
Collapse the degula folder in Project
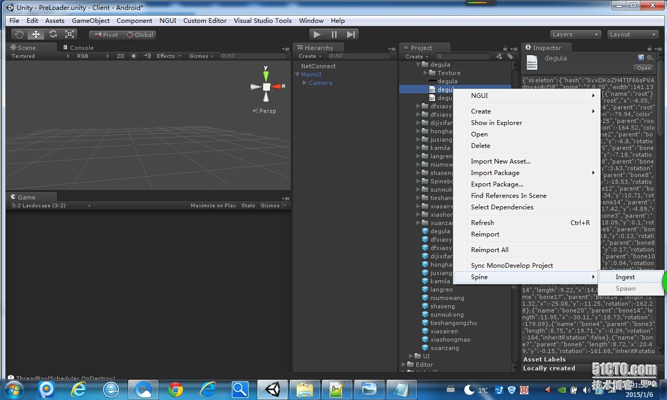418,65
